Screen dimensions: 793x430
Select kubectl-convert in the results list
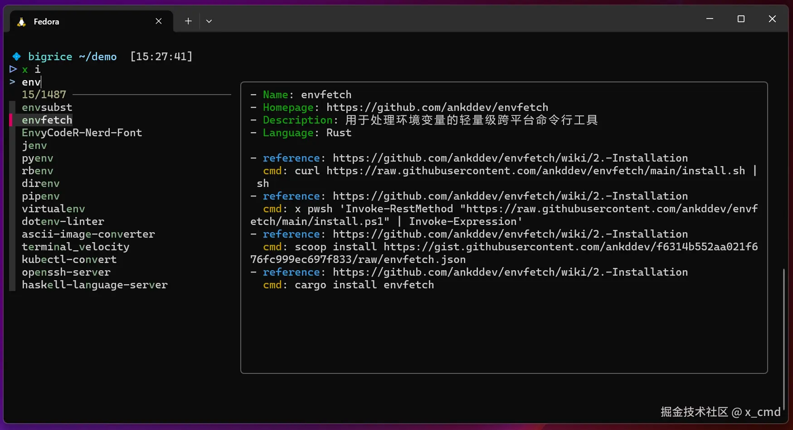pyautogui.click(x=69, y=259)
